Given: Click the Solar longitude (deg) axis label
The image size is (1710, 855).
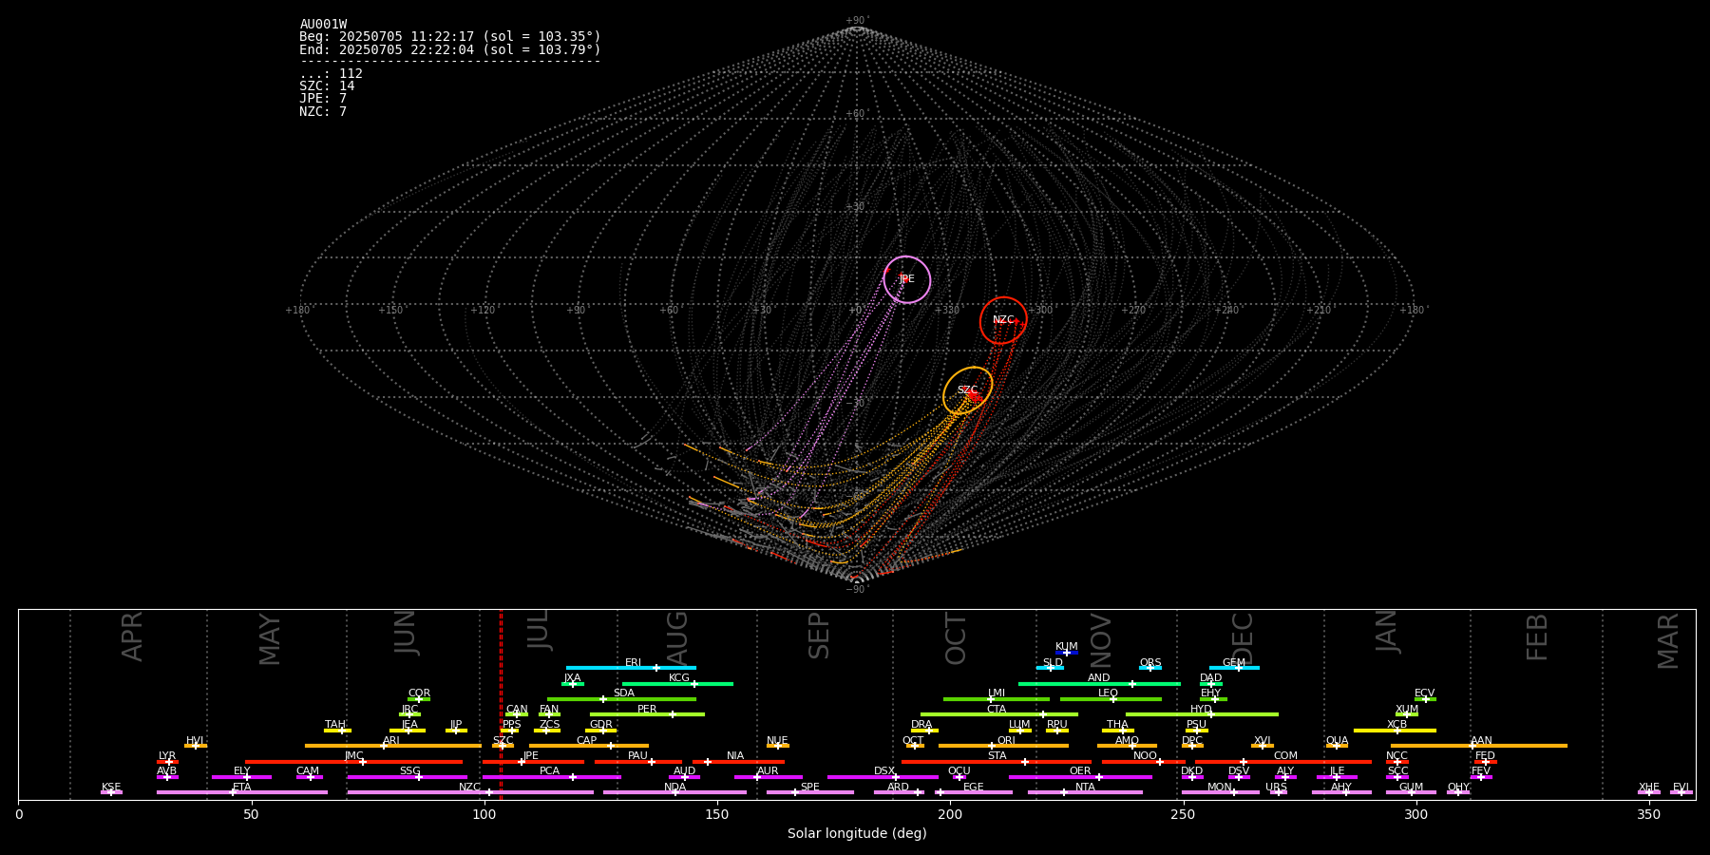Looking at the screenshot, I should [x=857, y=834].
